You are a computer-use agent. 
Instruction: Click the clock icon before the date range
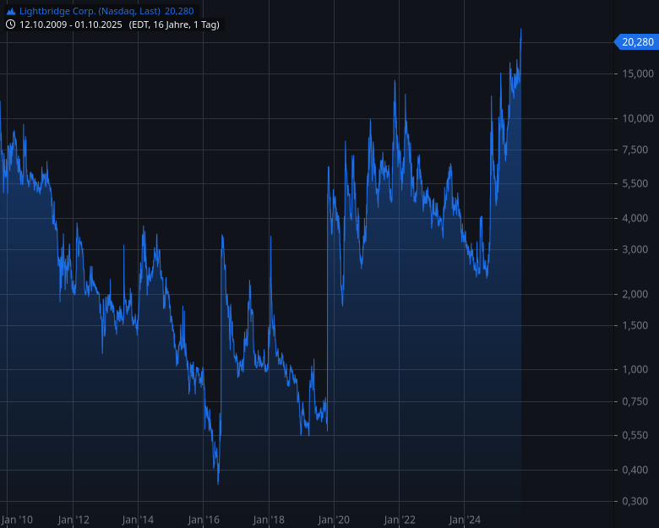[x=10, y=24]
